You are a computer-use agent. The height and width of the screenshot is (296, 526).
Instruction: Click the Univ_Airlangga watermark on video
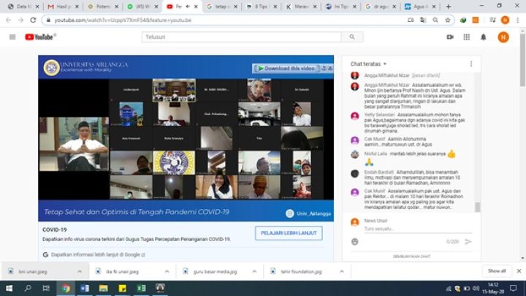click(x=308, y=213)
